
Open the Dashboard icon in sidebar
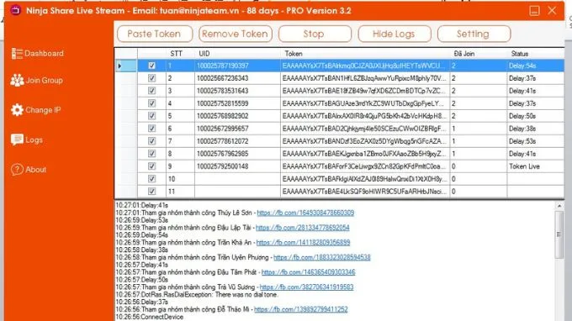(17, 54)
